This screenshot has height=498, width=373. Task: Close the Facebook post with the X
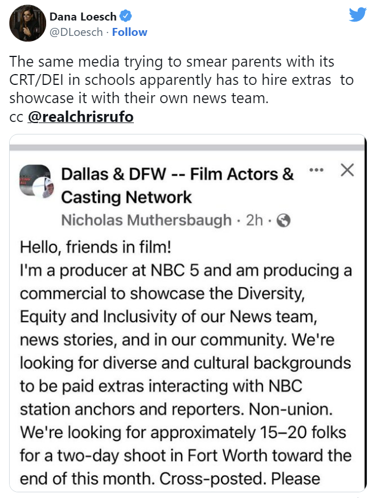pyautogui.click(x=347, y=170)
